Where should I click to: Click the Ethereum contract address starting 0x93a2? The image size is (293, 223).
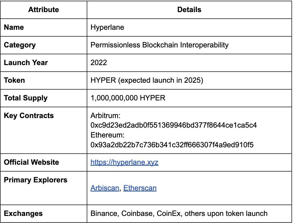point(172,145)
